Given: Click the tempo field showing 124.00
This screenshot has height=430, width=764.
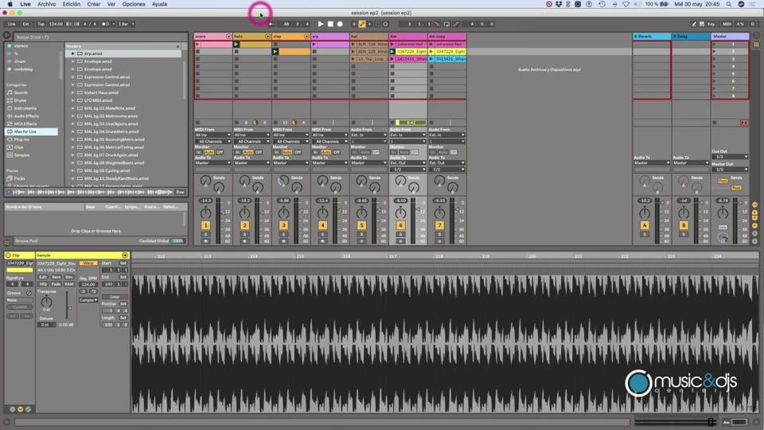Looking at the screenshot, I should coord(56,23).
